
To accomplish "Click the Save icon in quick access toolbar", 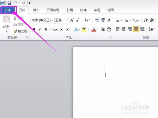I will tap(9, 3).
